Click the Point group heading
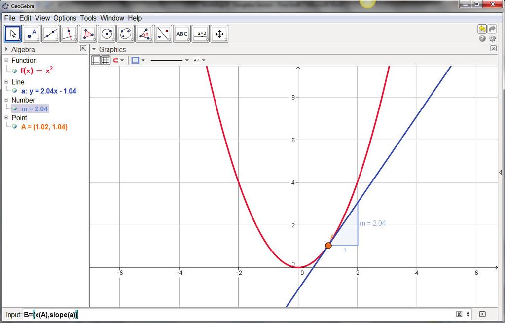The image size is (505, 323). pyautogui.click(x=19, y=118)
